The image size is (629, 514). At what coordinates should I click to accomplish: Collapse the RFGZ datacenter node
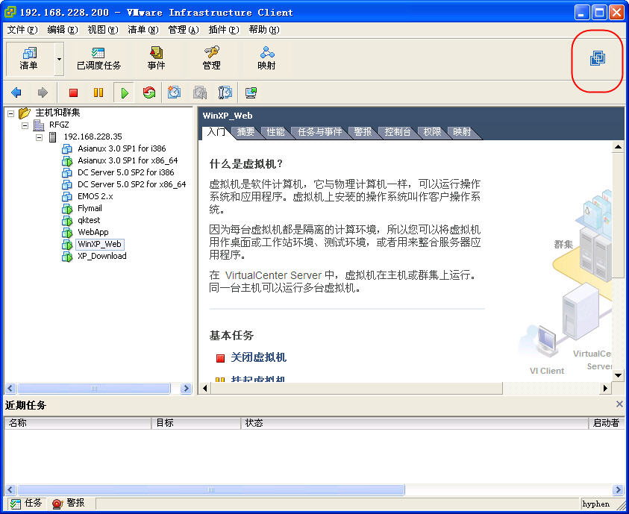pos(25,125)
